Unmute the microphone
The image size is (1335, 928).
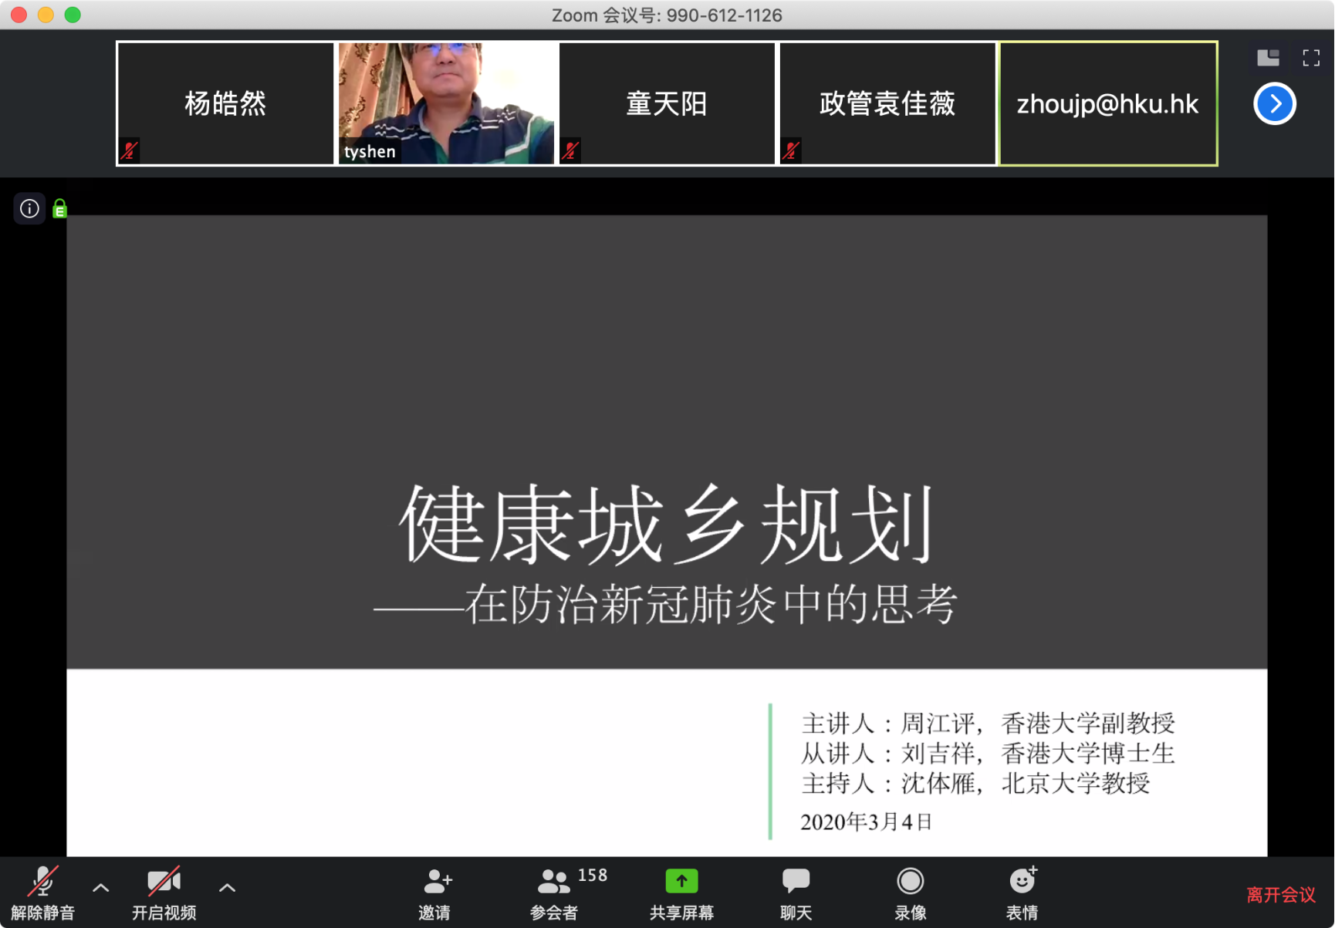coord(42,881)
